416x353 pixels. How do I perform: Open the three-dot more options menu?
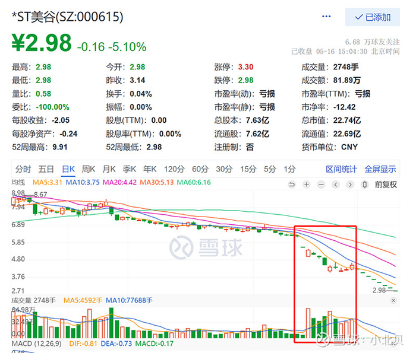click(x=326, y=17)
